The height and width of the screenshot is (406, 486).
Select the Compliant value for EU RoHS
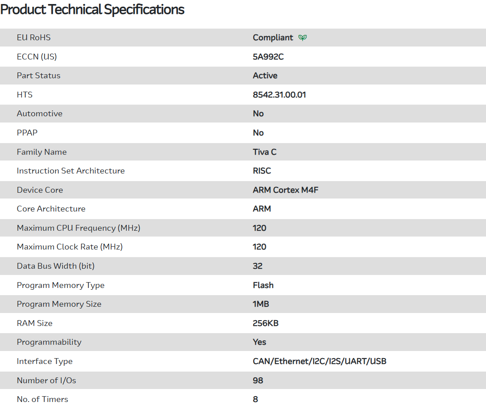click(x=273, y=38)
